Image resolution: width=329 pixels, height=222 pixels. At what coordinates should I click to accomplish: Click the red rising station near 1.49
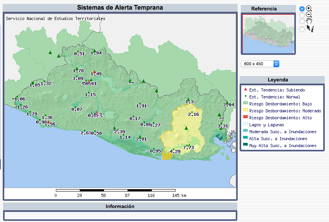click(x=94, y=71)
